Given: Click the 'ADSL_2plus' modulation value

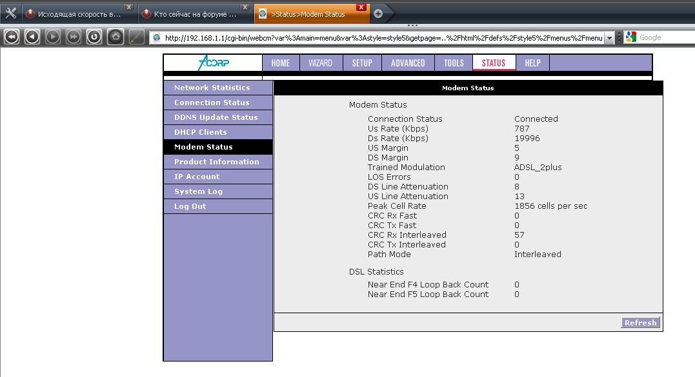Looking at the screenshot, I should click(x=538, y=168).
